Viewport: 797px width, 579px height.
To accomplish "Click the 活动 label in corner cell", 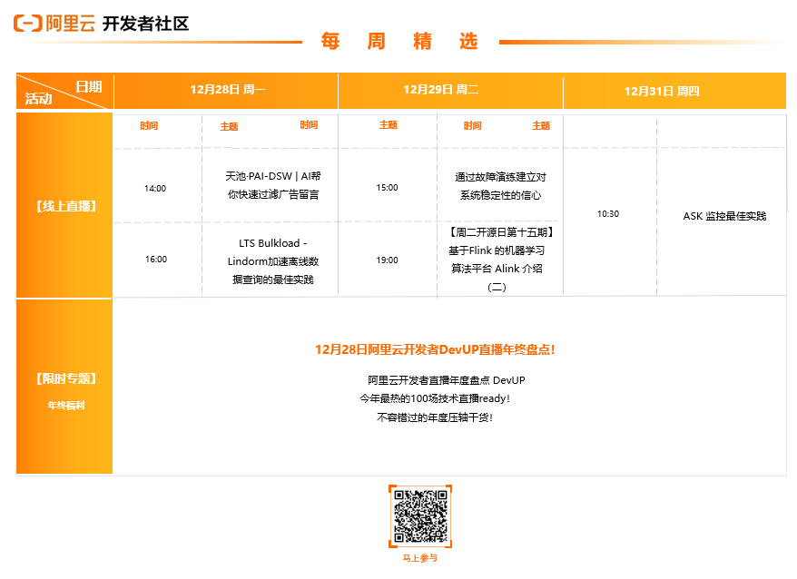I will [39, 99].
